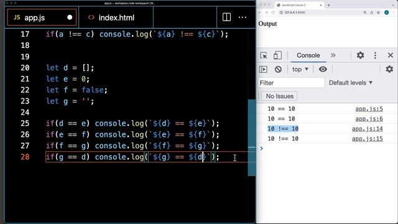Viewport: 398px width, 224px height.
Task: Click the browser zoom magnifier icon
Action: point(365,12)
